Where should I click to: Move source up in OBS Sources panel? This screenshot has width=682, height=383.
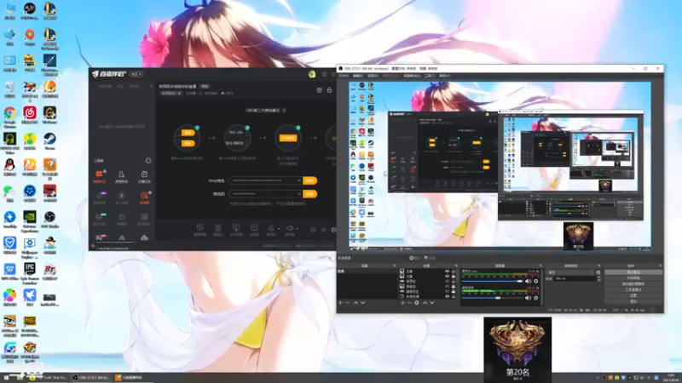(425, 303)
